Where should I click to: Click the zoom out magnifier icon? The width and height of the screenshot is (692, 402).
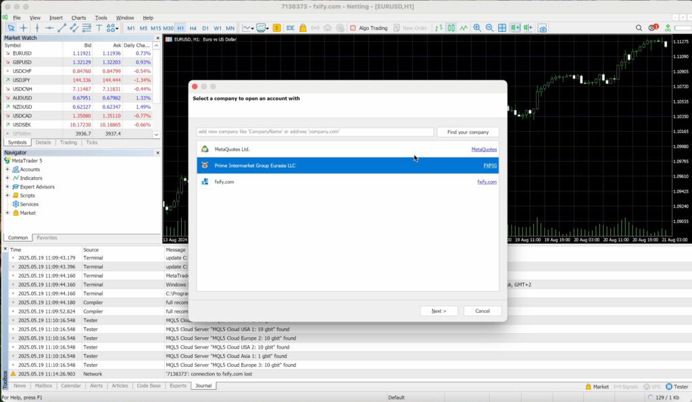click(x=489, y=28)
